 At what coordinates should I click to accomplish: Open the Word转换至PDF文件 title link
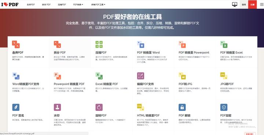click(26, 84)
